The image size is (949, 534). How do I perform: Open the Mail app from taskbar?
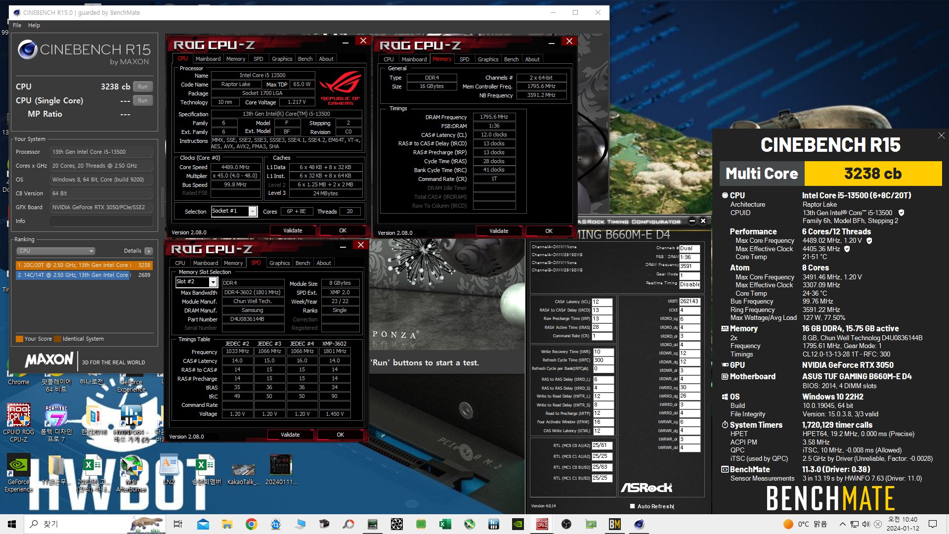coord(203,524)
